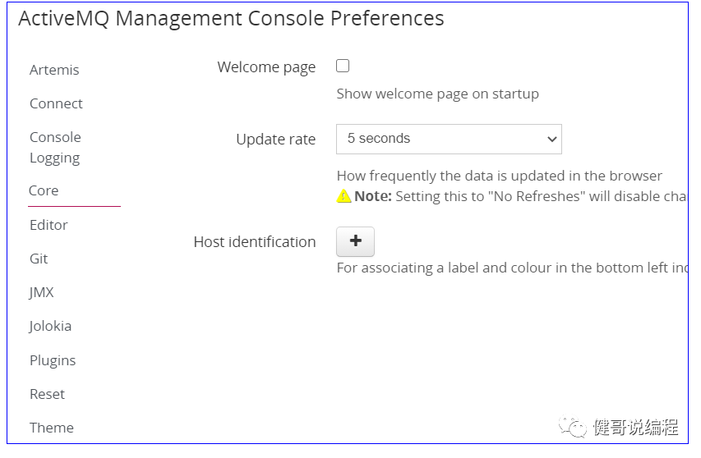Open the Update rate dropdown

(449, 140)
